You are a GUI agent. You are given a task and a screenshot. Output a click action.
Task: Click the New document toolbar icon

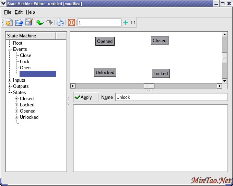[9, 23]
